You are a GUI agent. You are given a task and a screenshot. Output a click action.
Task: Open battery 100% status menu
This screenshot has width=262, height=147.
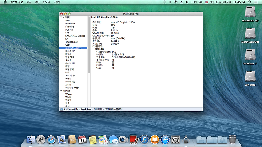[x=196, y=2]
